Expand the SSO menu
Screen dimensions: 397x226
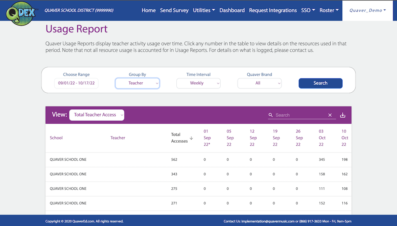click(308, 10)
